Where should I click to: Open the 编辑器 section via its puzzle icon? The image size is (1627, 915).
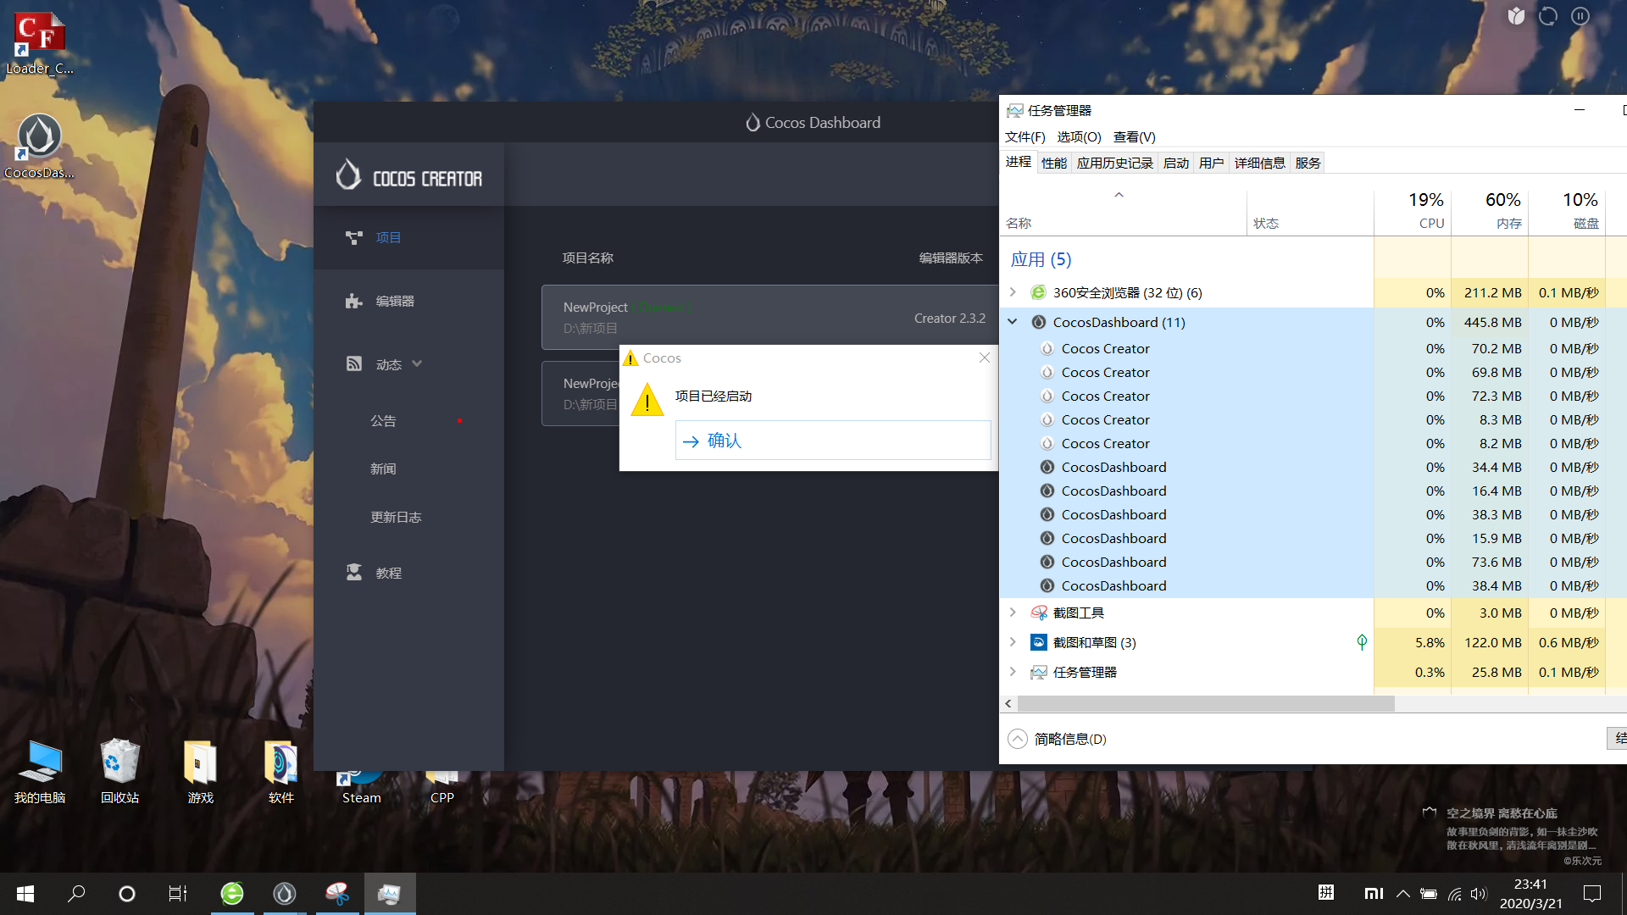coord(354,301)
